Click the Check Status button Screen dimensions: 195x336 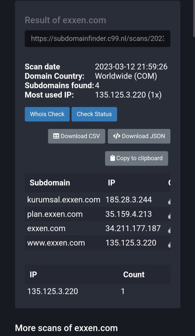point(94,114)
